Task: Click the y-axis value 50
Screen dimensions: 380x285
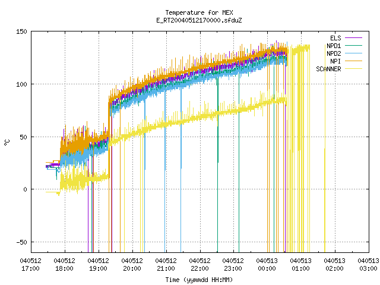Action: click(24, 137)
